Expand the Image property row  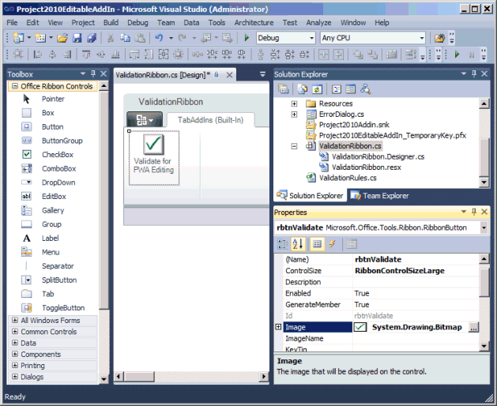tap(278, 327)
